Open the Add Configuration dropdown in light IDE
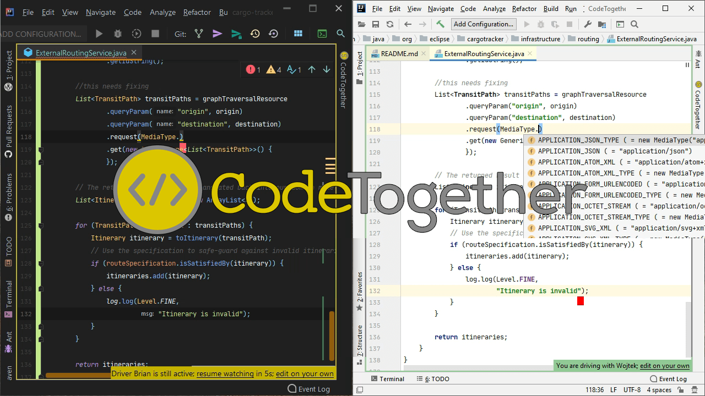705x396 pixels. pos(484,24)
